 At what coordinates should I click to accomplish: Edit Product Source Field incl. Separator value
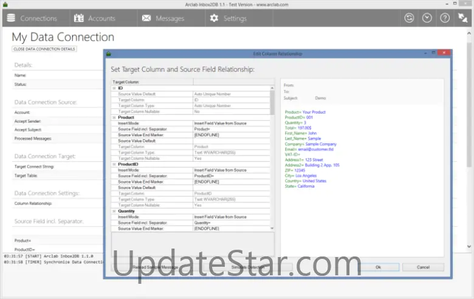coord(232,129)
